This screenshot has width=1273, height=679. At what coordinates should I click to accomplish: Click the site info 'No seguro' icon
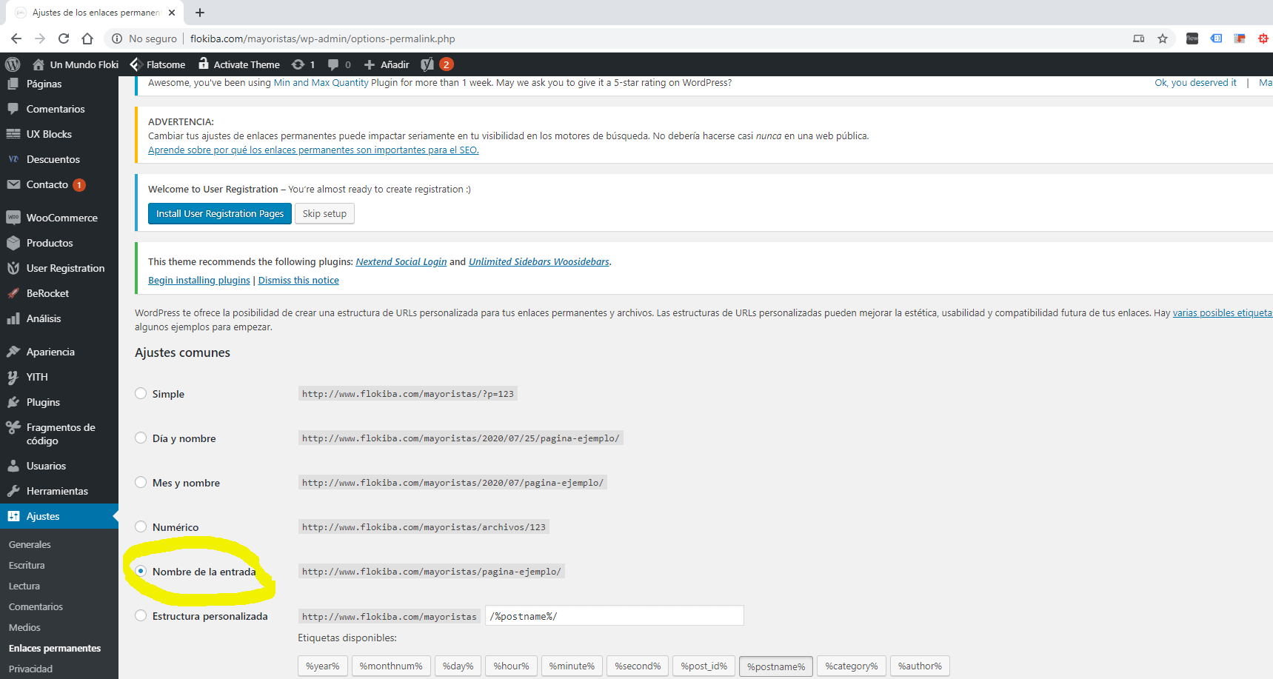coord(117,39)
